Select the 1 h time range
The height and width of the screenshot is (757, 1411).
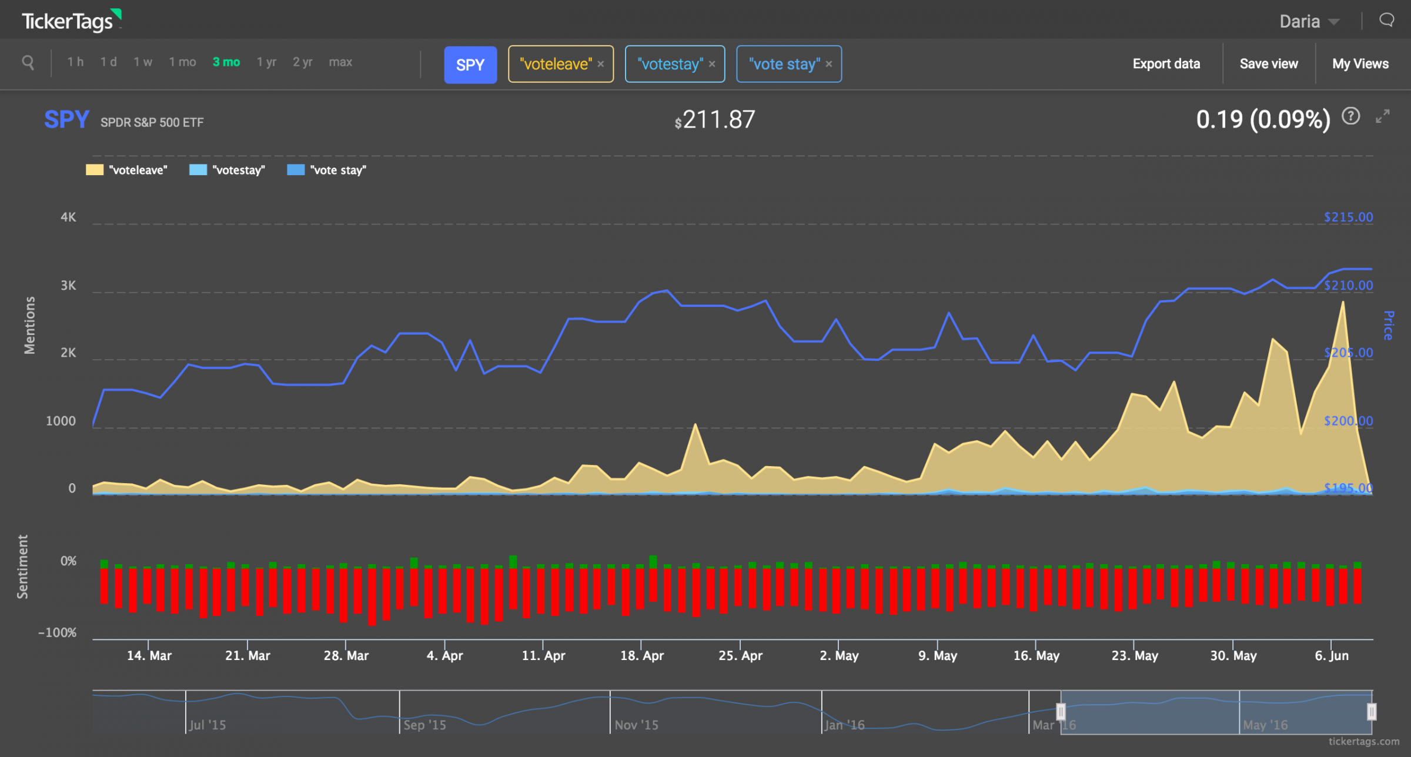click(x=75, y=62)
